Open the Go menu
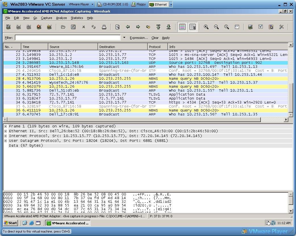 (x=35, y=18)
